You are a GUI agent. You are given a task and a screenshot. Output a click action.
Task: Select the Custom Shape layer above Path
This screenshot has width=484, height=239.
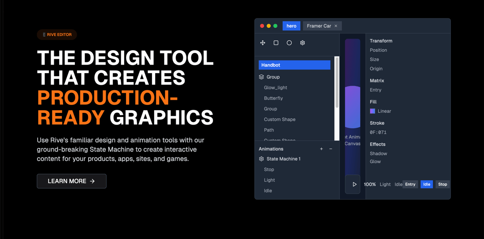(280, 119)
